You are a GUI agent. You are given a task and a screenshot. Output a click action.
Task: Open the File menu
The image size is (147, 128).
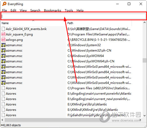(x=5, y=10)
